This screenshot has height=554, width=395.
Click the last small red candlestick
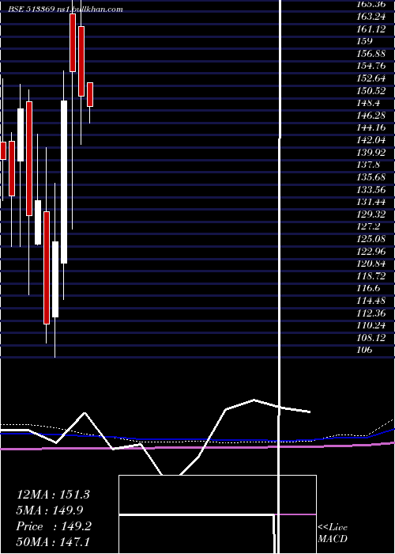90,94
